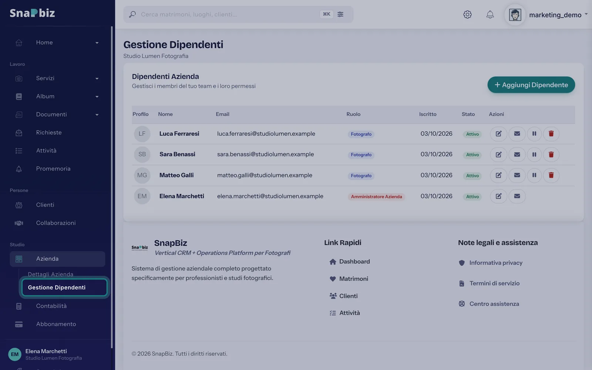Screen dimensions: 592x370
Task: Edit Matteo Galli's employee record
Action: pos(498,175)
